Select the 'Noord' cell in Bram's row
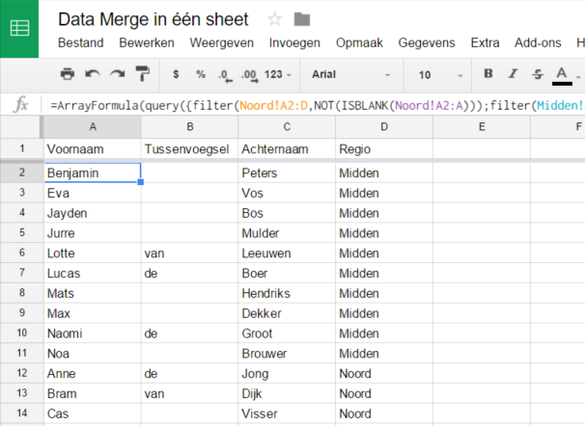Screen dimensions: 585x426 [x=384, y=393]
